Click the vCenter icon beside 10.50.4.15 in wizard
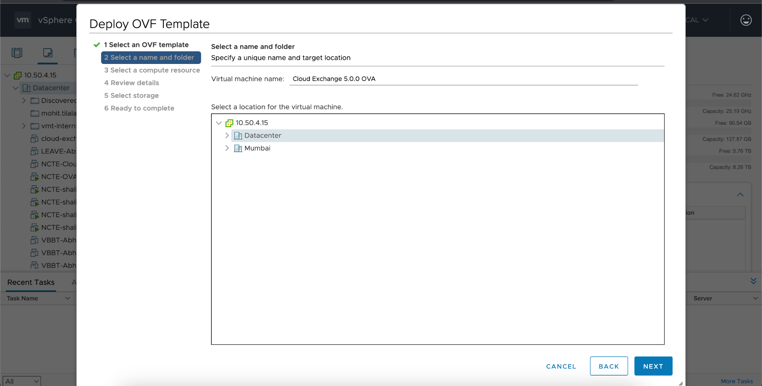 [x=229, y=123]
